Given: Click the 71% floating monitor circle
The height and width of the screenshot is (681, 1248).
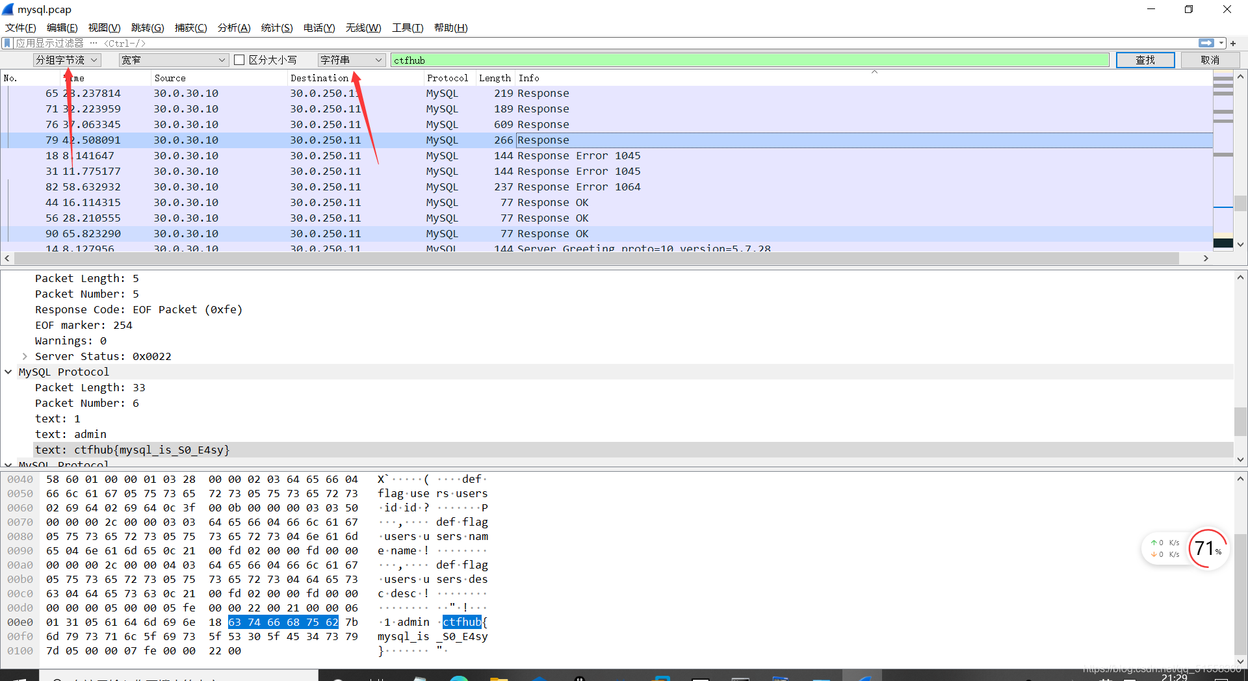Looking at the screenshot, I should tap(1208, 548).
